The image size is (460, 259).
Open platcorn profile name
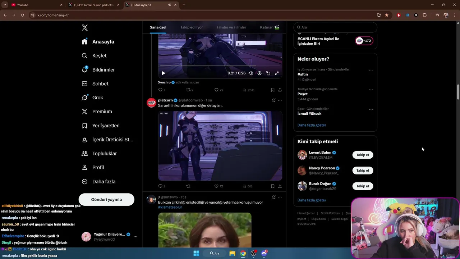(165, 100)
